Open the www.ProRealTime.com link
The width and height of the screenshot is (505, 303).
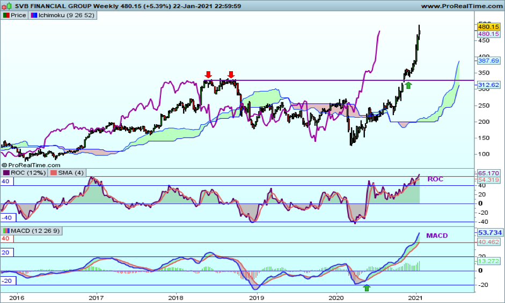pos(462,6)
